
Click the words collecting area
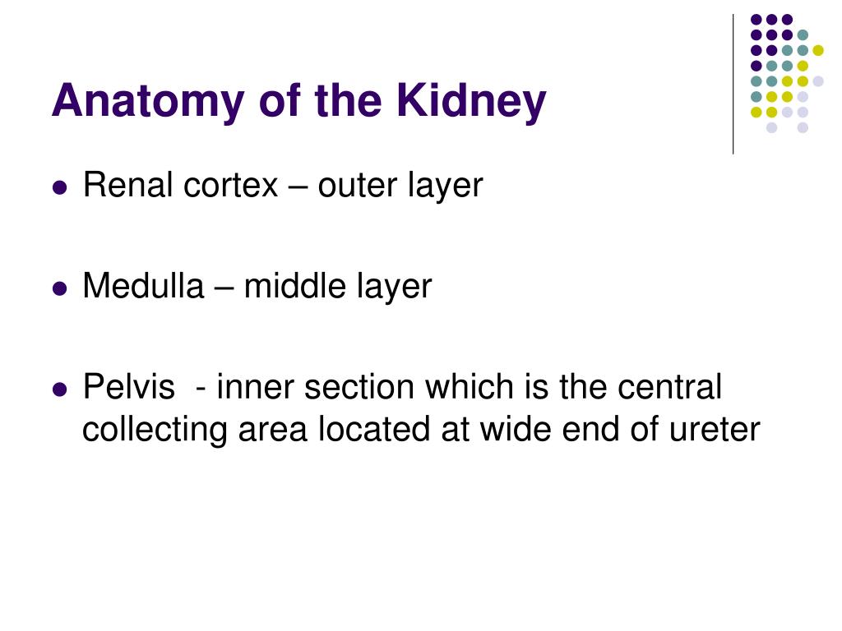[x=195, y=430]
